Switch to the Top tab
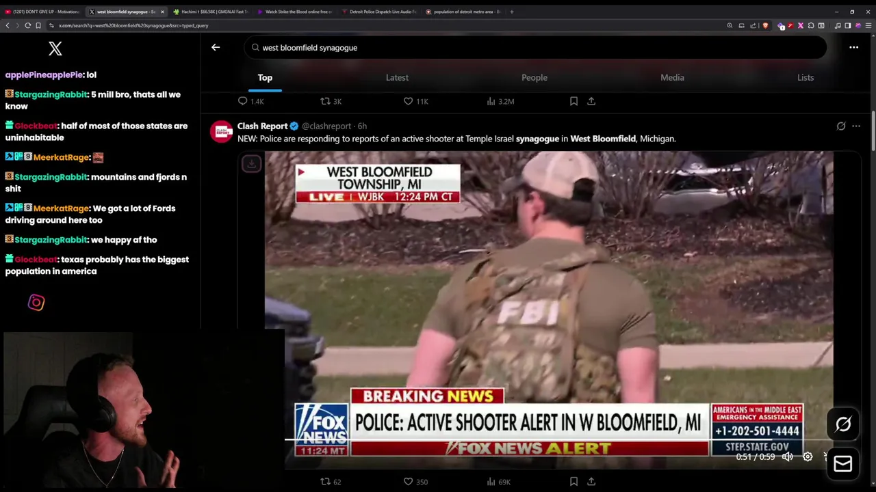Viewport: 876px width, 492px height. tap(265, 77)
